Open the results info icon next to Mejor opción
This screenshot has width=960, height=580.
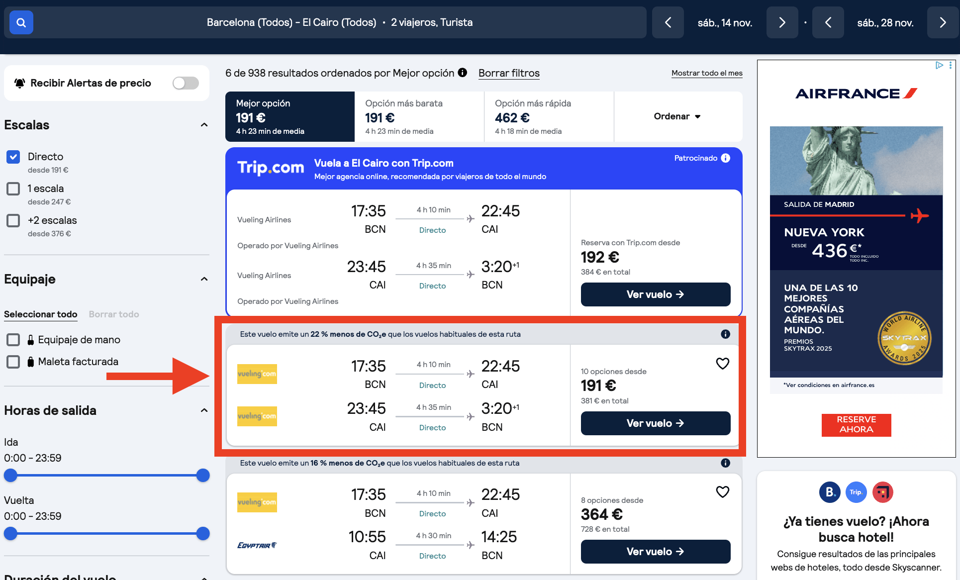coord(463,73)
